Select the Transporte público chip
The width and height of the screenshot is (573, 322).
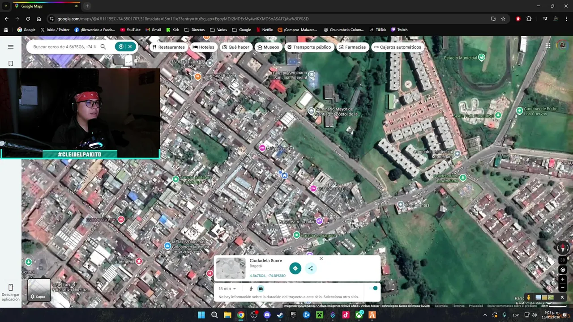(309, 47)
